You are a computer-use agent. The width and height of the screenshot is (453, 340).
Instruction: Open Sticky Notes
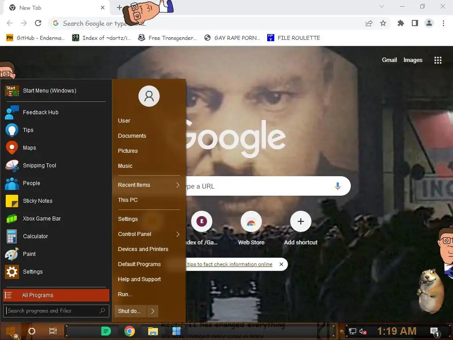56,201
